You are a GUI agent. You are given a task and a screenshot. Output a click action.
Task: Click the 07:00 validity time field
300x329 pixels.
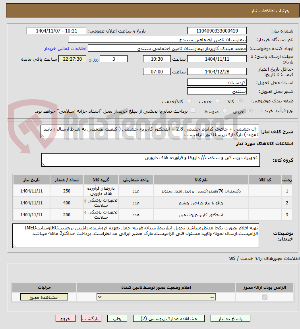(x=157, y=71)
